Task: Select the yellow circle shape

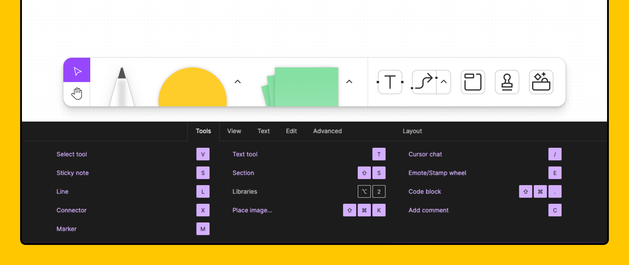Action: click(x=193, y=88)
